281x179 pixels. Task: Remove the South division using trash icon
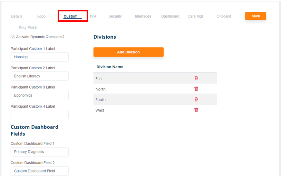(196, 99)
